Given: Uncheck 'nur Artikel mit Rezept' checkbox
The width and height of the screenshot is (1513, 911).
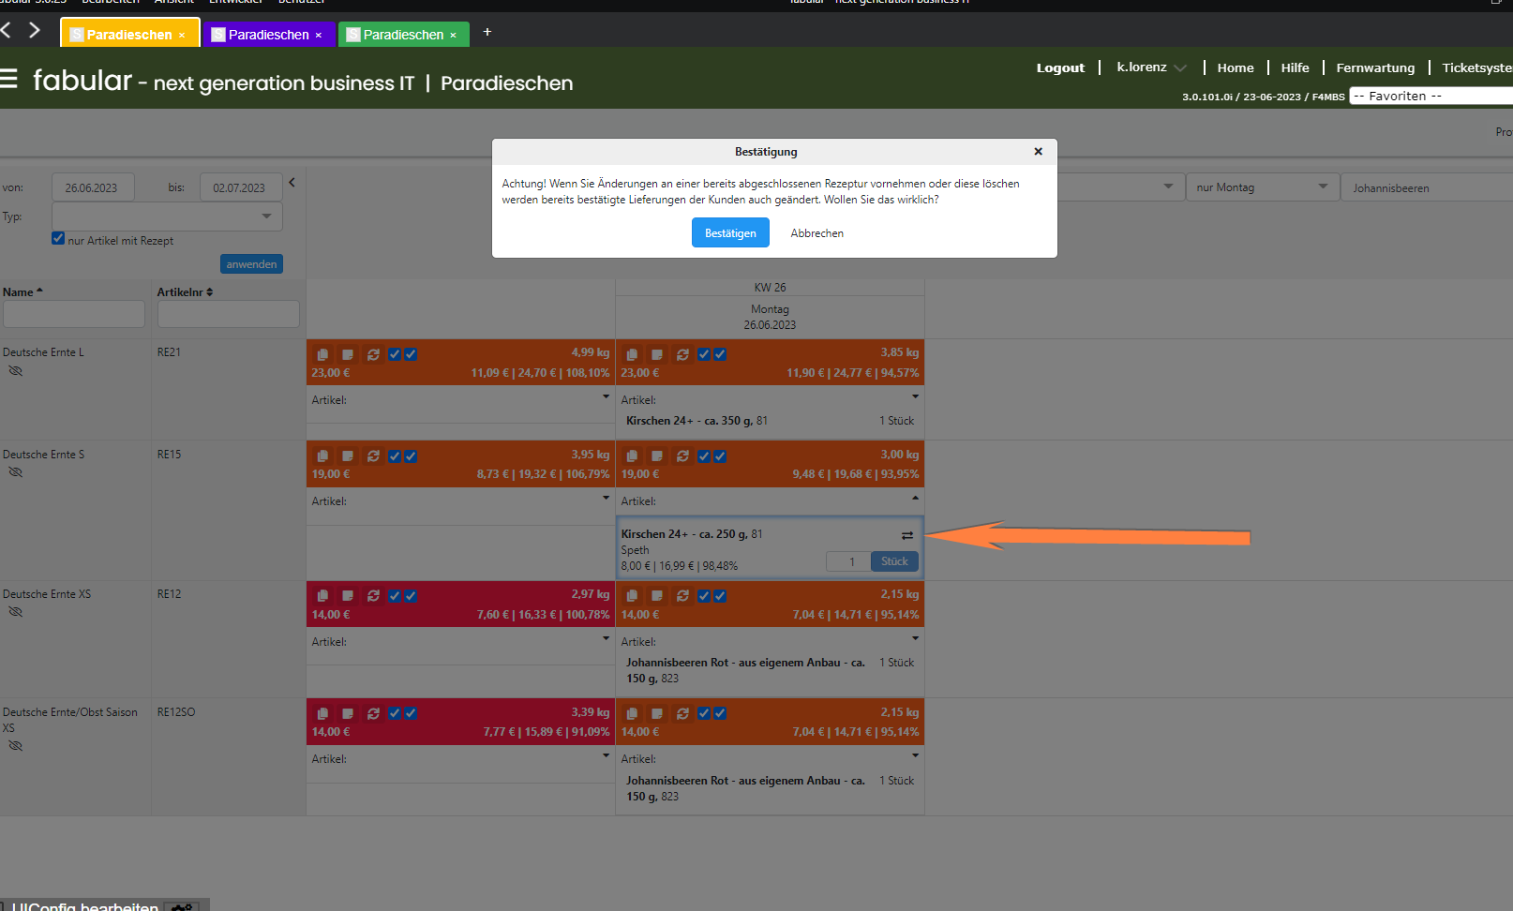Looking at the screenshot, I should (x=58, y=239).
